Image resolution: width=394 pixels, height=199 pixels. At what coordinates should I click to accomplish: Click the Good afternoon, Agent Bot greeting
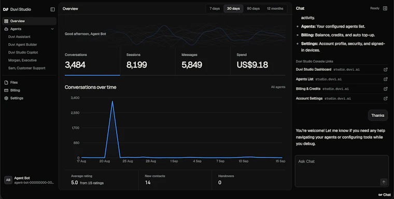86,34
